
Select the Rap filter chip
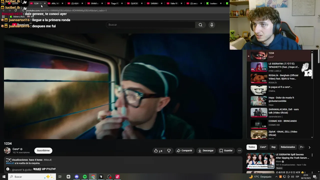coord(273,147)
